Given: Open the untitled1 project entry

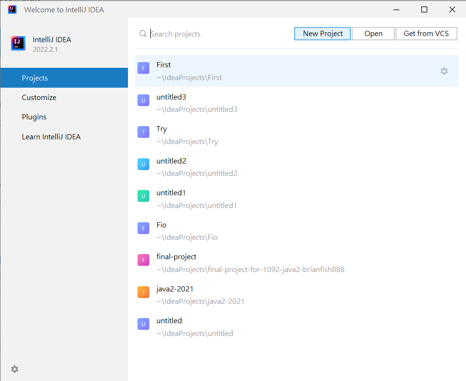Looking at the screenshot, I should point(297,199).
